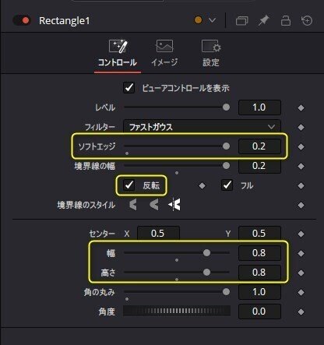The image size is (324, 345).
Task: Add keyframe for 境界線の幅
Action: pos(301,166)
